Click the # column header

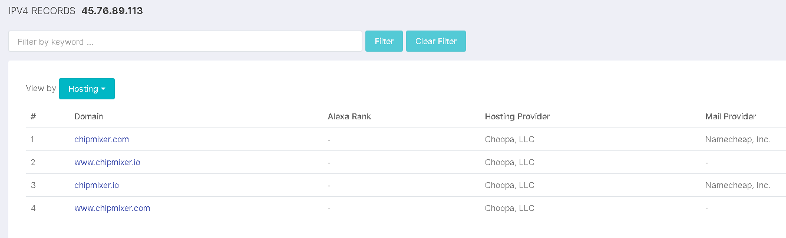33,116
